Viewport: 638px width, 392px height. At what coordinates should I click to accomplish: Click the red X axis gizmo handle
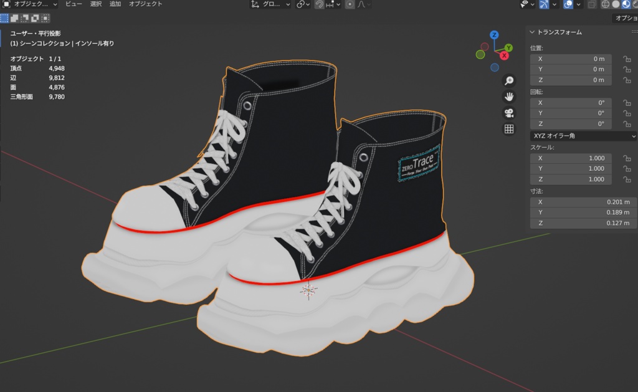click(504, 55)
